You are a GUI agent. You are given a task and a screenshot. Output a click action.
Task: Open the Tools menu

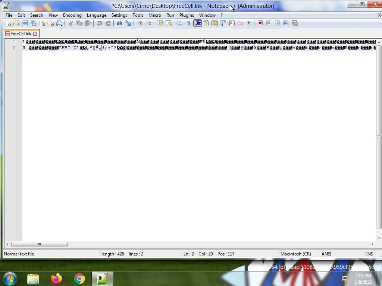click(138, 15)
